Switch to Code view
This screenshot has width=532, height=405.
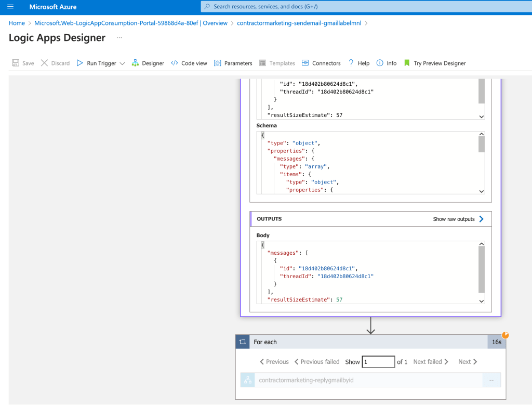(189, 63)
